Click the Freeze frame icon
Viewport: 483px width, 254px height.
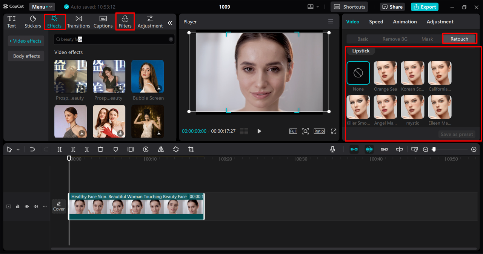131,149
